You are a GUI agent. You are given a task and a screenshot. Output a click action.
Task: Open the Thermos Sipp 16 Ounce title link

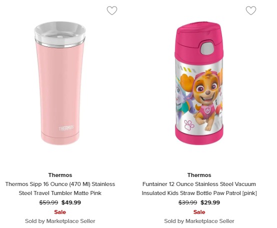tap(60, 188)
